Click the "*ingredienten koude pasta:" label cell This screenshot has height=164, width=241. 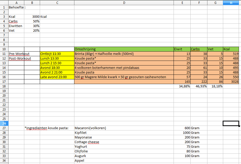point(46,128)
